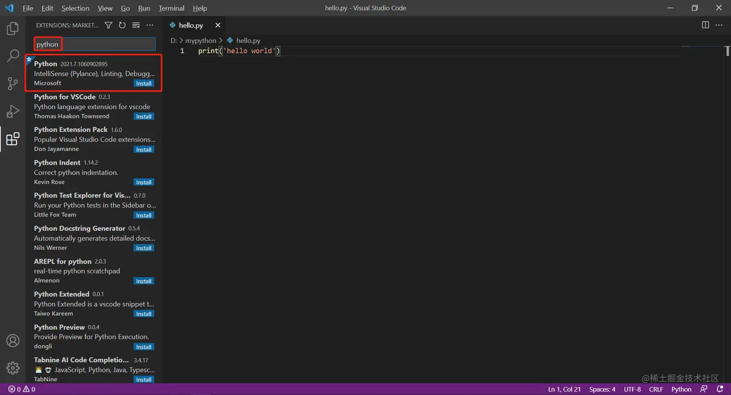Refresh the extensions list
Image resolution: width=731 pixels, height=395 pixels.
pos(122,25)
